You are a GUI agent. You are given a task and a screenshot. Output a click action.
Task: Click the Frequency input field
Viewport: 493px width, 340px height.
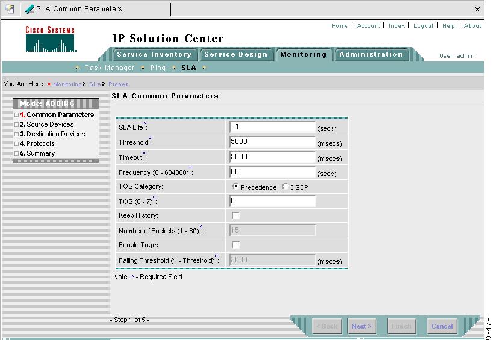pos(273,172)
